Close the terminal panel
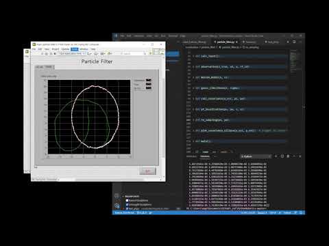 point(300,156)
